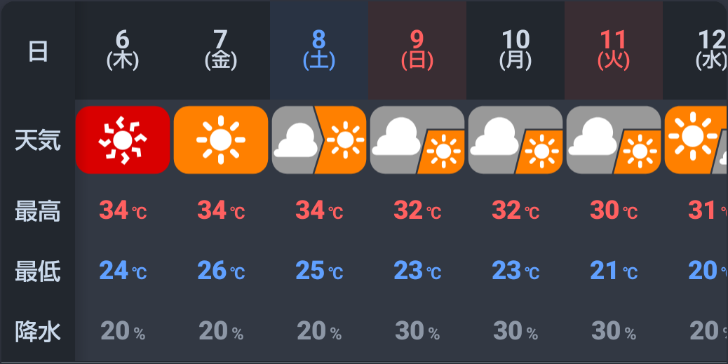
Task: Select the weather icon for Tuesday 11
Action: tap(614, 140)
